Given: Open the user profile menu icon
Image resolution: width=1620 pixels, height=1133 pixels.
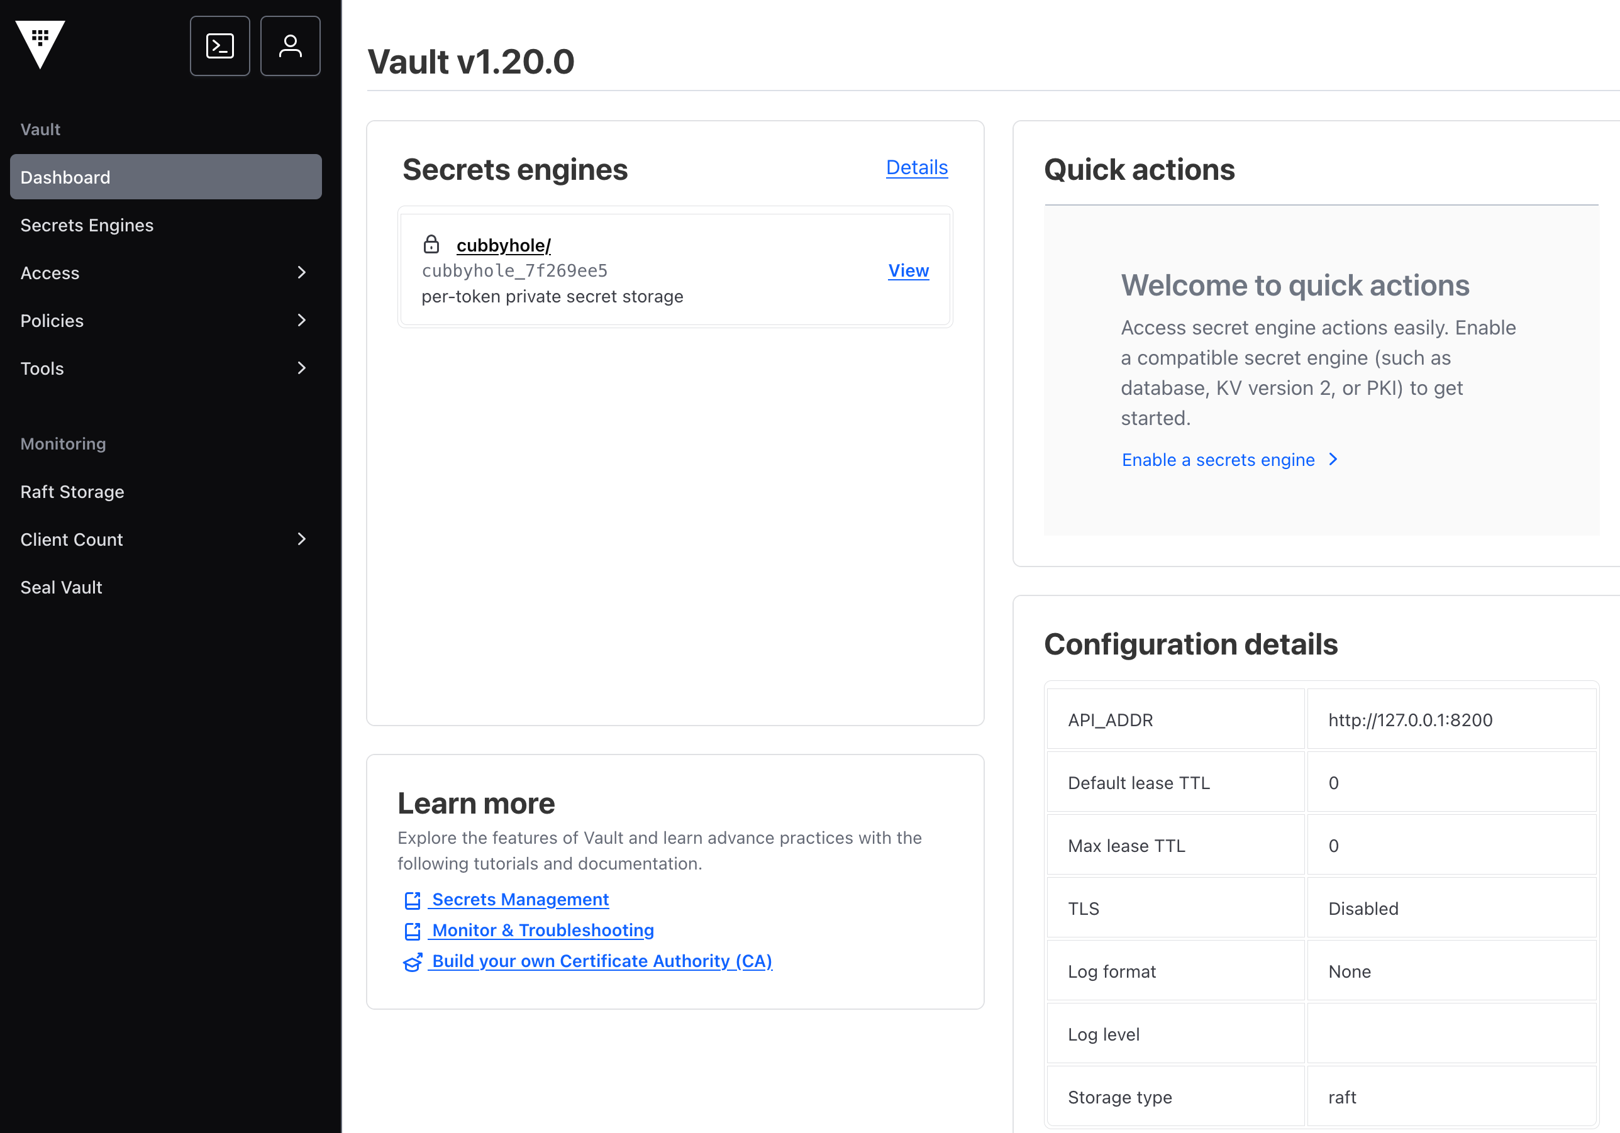Looking at the screenshot, I should (290, 46).
